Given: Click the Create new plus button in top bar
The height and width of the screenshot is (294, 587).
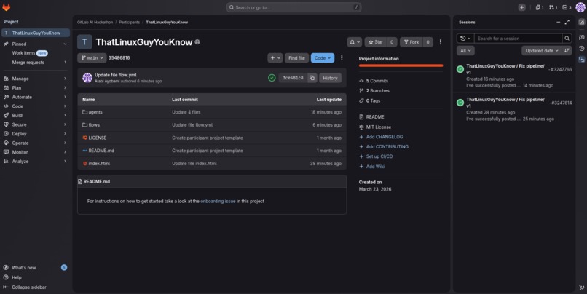Looking at the screenshot, I should [521, 7].
